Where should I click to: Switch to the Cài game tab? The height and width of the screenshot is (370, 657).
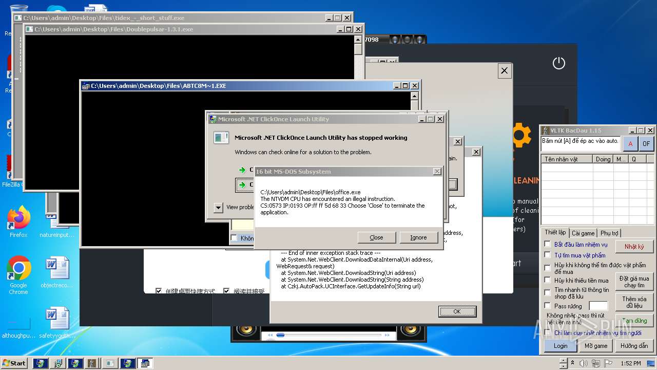583,233
